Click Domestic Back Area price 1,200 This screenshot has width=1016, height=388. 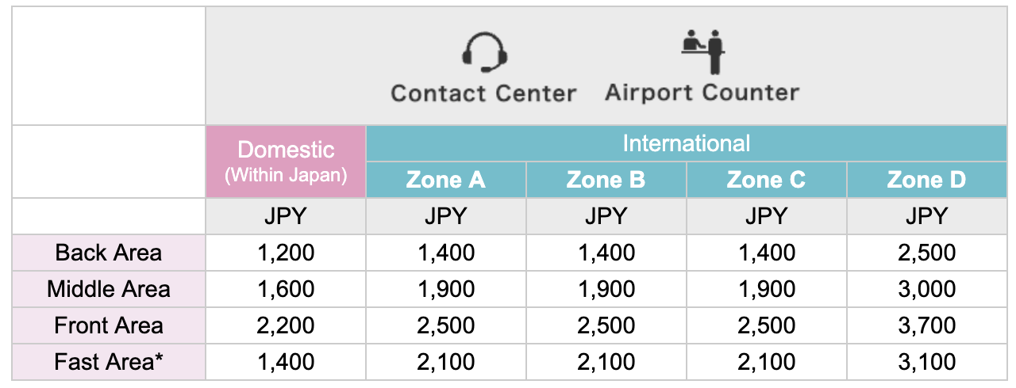click(286, 253)
